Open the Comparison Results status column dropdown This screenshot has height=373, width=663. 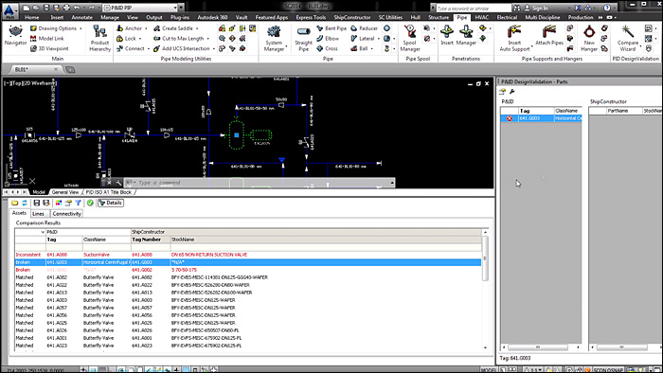pyautogui.click(x=43, y=232)
